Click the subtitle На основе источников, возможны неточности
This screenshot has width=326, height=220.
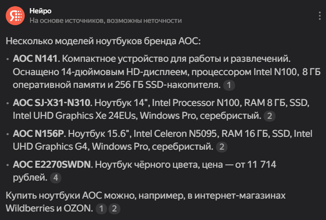click(106, 21)
